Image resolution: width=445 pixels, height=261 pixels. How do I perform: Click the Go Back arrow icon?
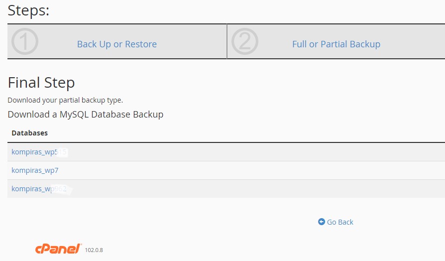tap(322, 222)
